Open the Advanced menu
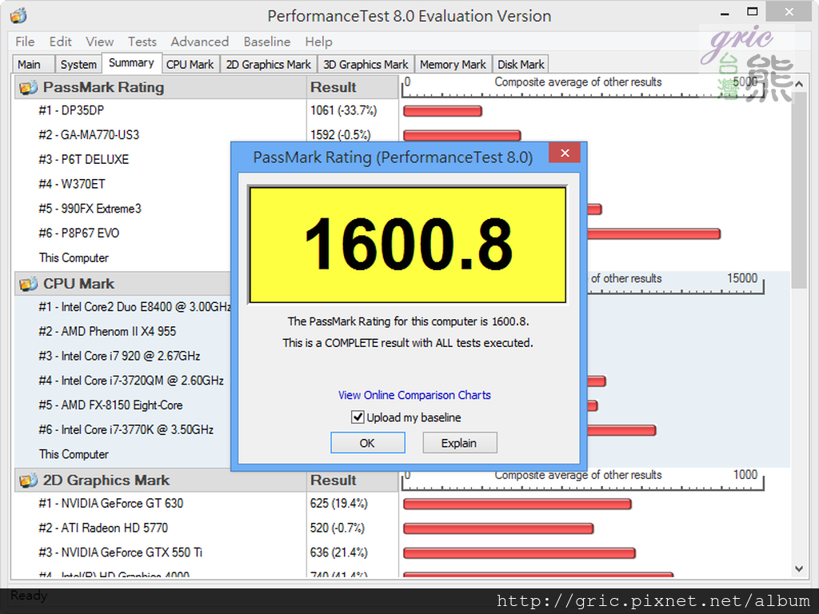This screenshot has height=614, width=819. pyautogui.click(x=199, y=42)
